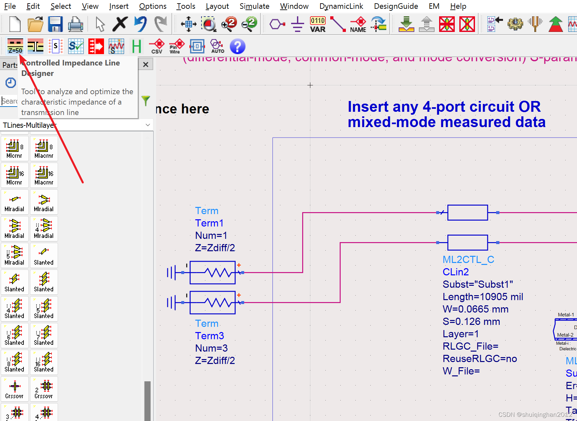Close the tooltip popup
The width and height of the screenshot is (577, 421).
(x=146, y=64)
